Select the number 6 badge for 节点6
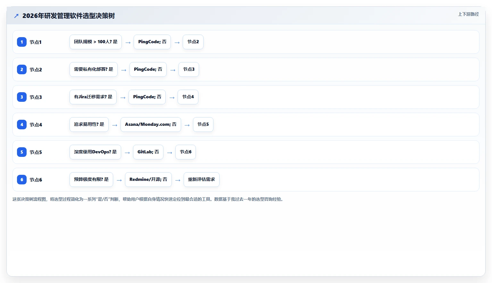Screen dimensions: 492x283 click(22, 180)
